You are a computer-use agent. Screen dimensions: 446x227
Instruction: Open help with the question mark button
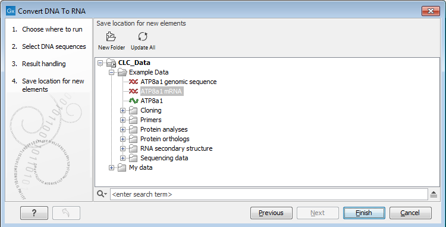click(34, 213)
